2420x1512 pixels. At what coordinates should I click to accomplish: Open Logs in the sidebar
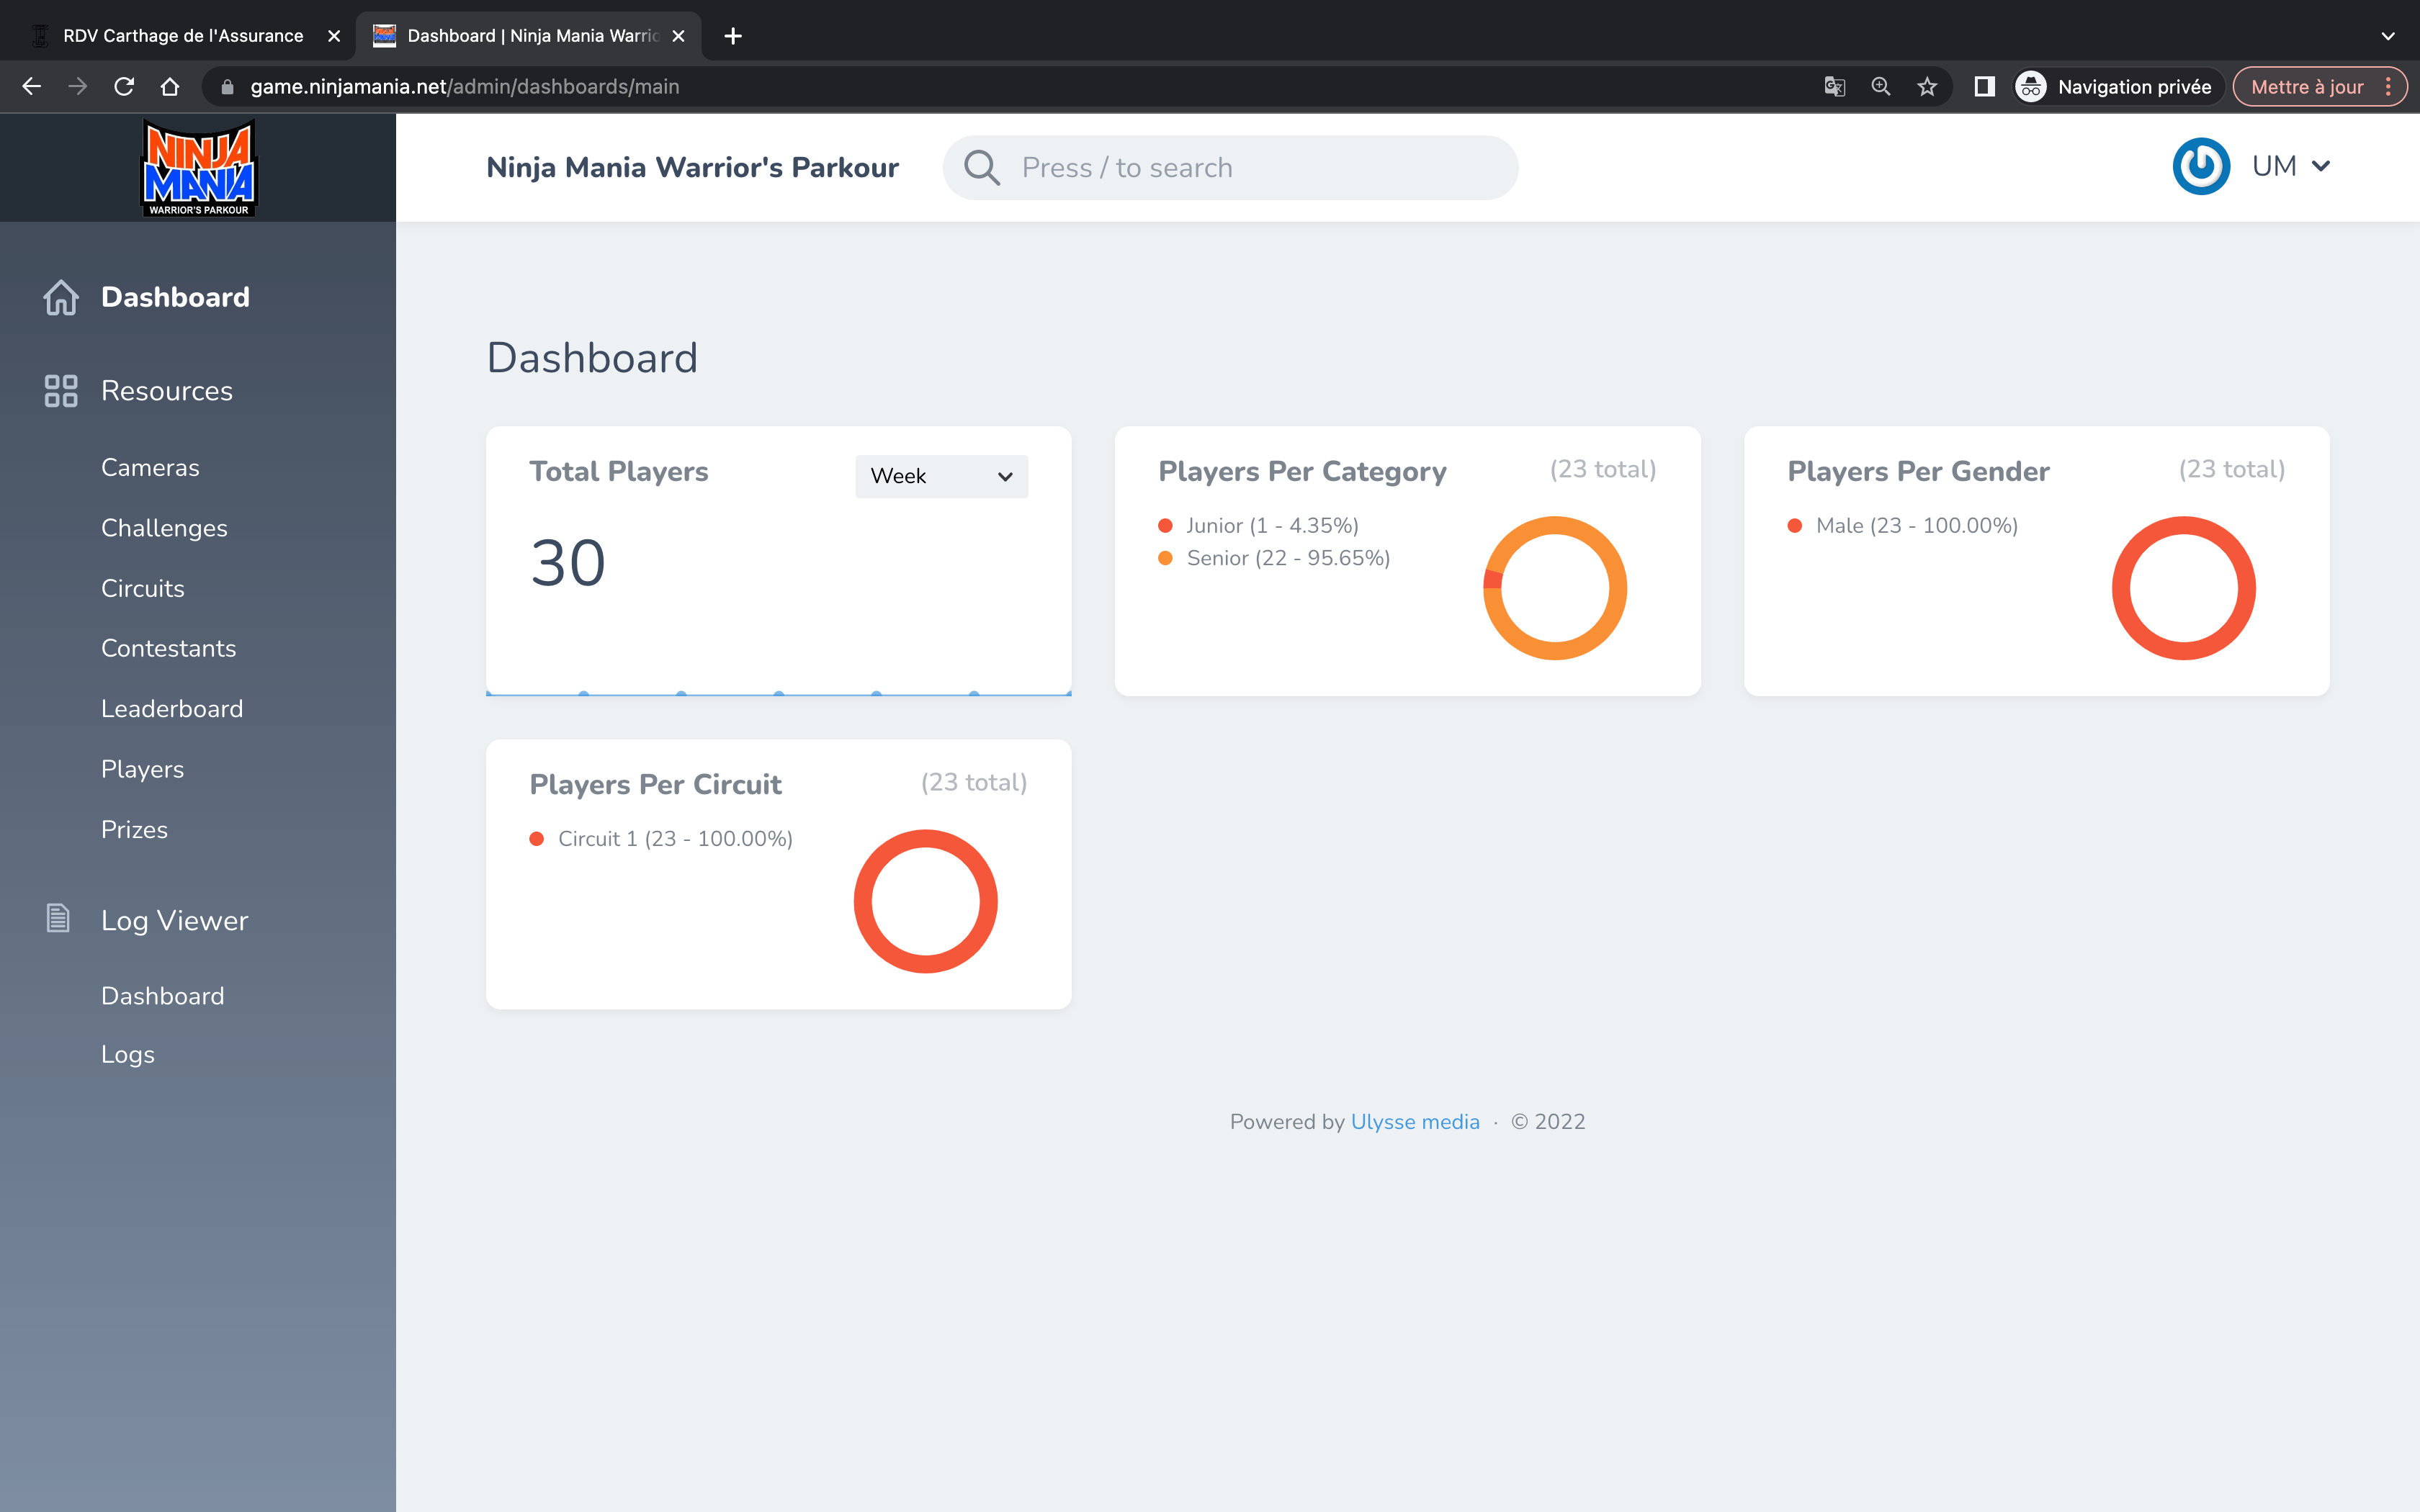point(128,1055)
